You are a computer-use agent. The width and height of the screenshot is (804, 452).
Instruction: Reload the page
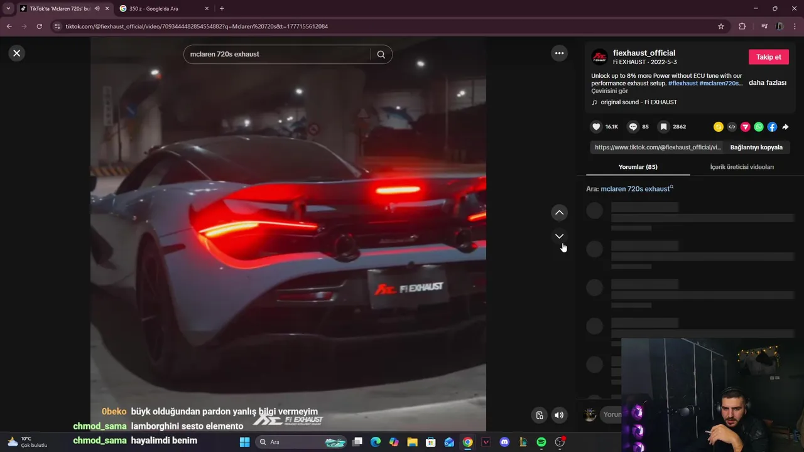tap(39, 26)
